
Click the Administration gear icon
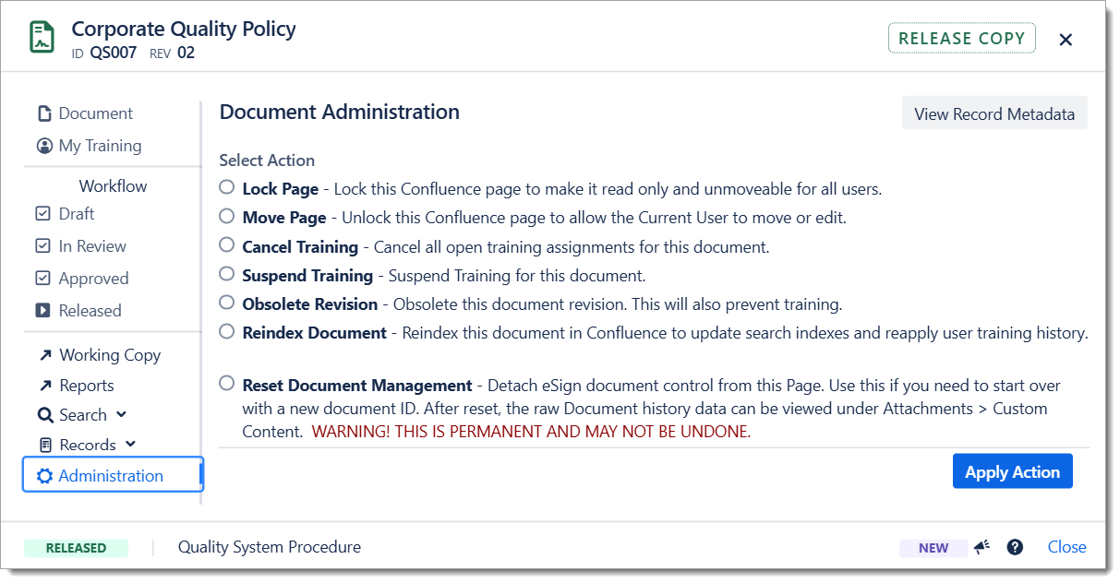click(43, 476)
